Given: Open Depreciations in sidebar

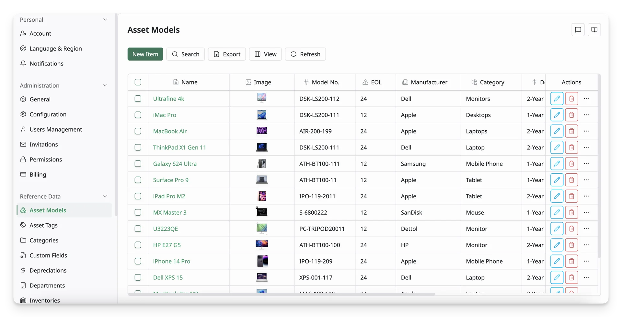Looking at the screenshot, I should click(64, 270).
